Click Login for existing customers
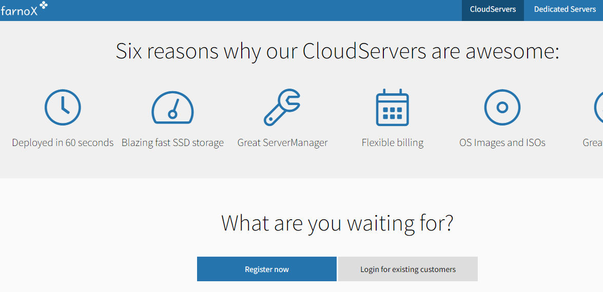Screen dimensions: 603x292 [408, 269]
